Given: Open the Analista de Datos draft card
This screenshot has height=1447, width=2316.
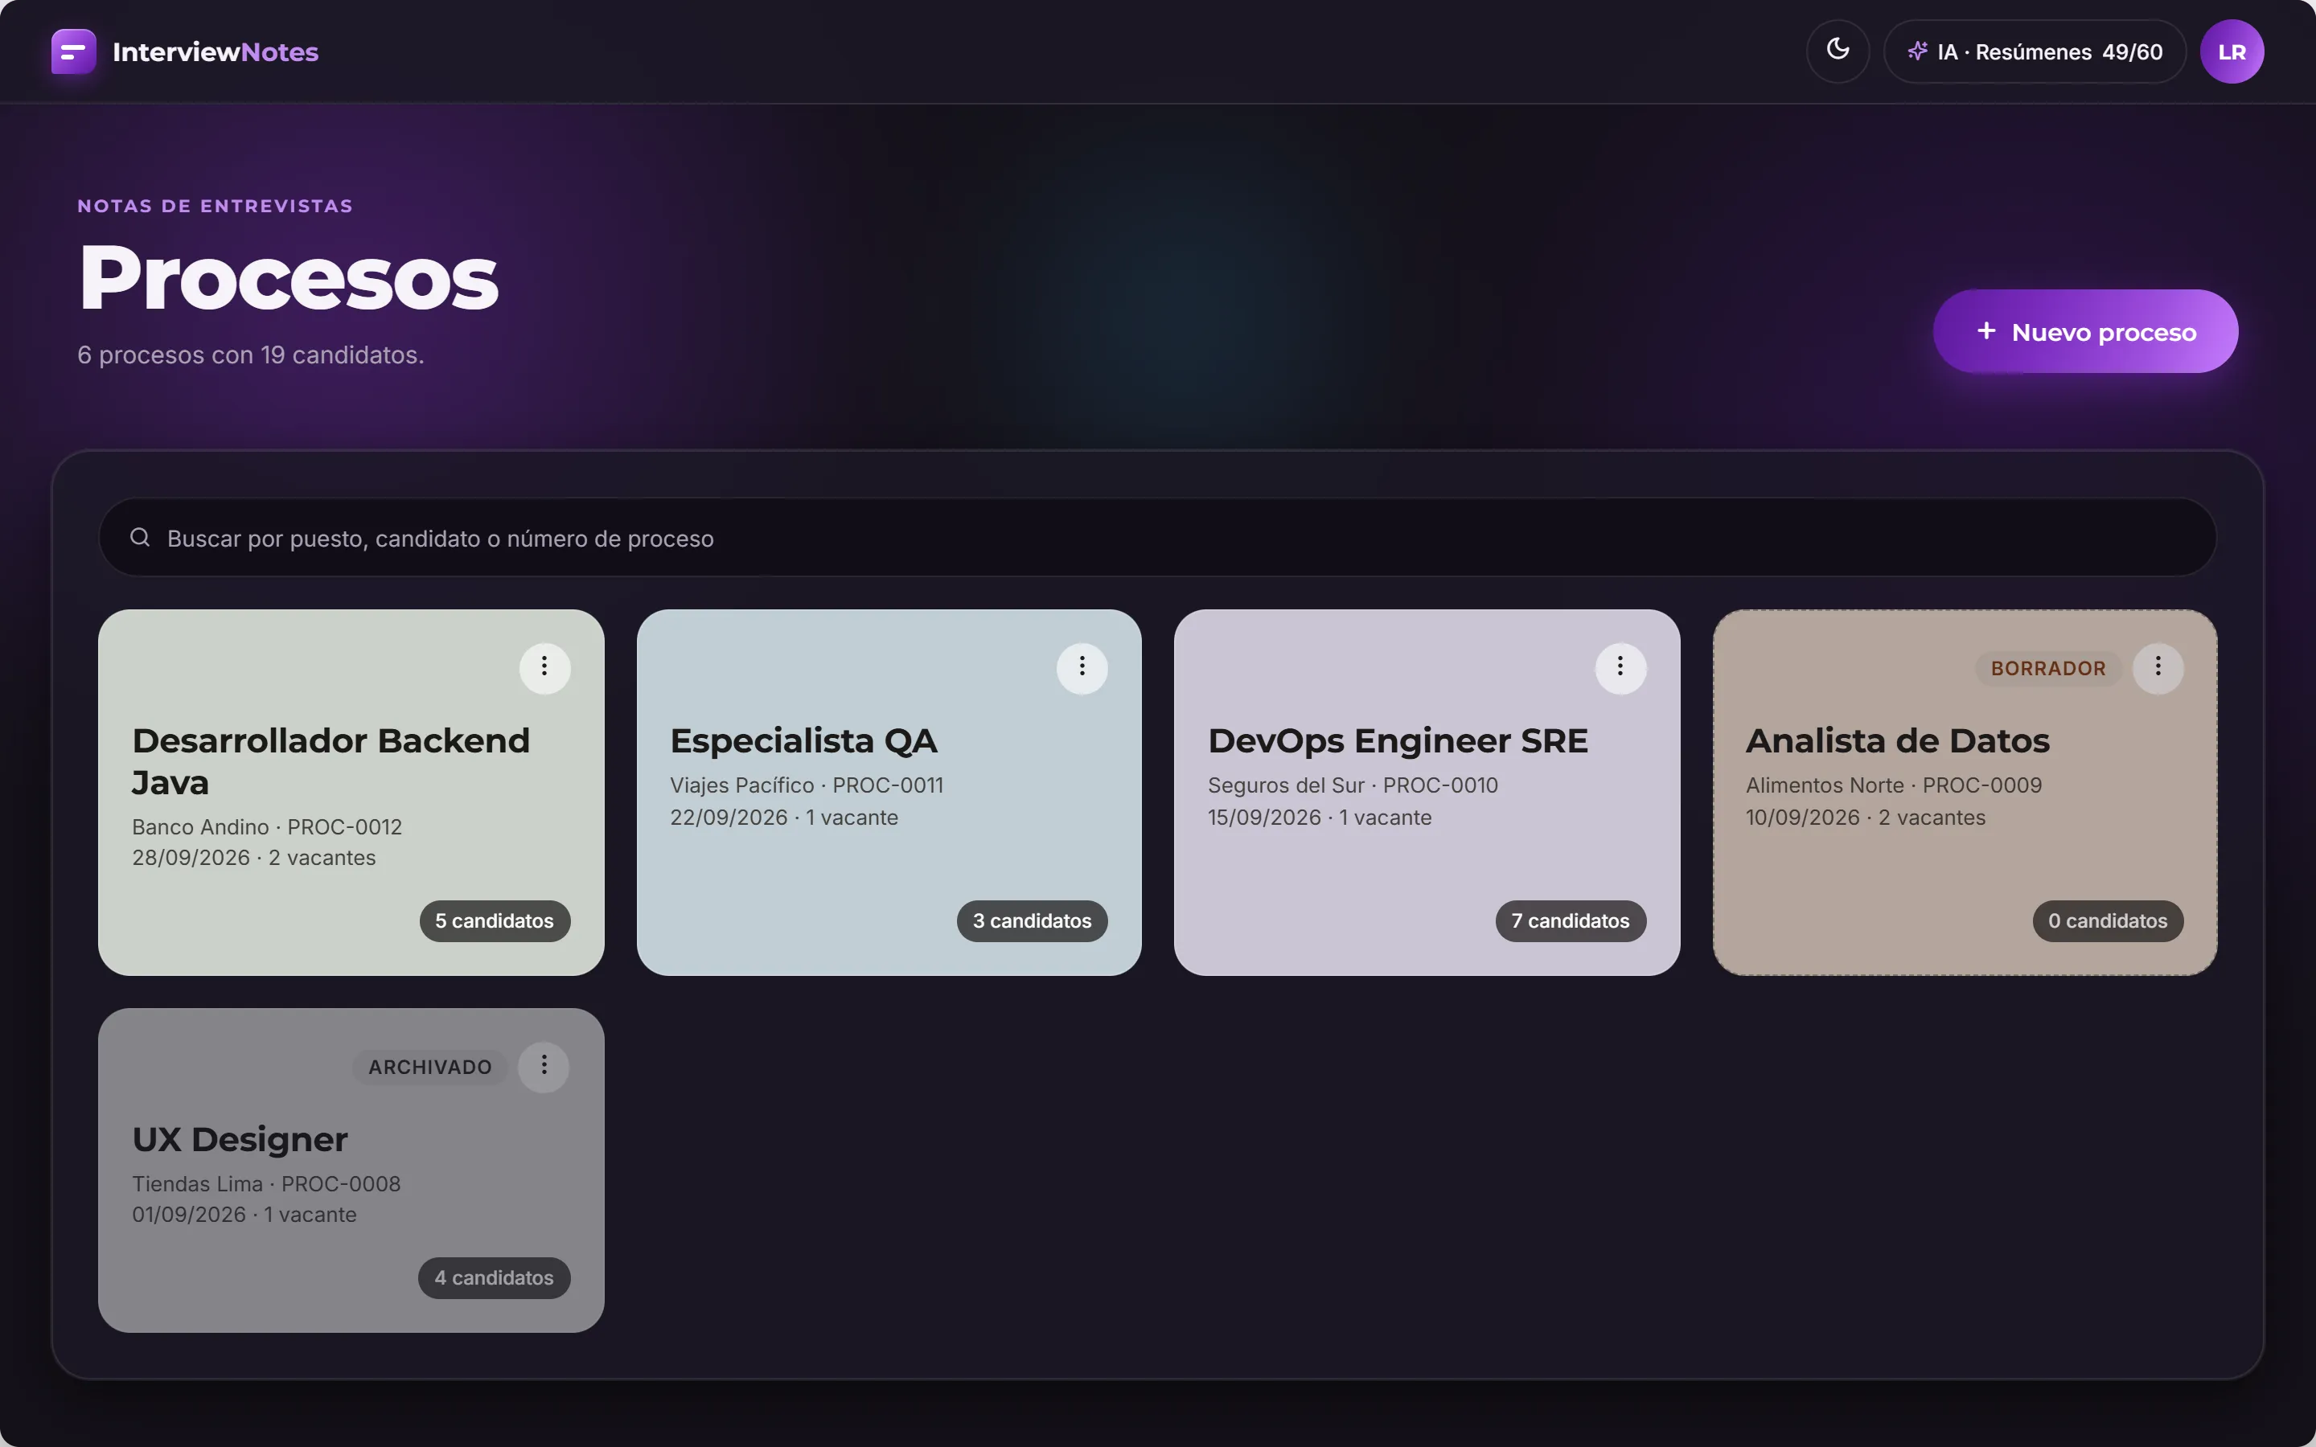Looking at the screenshot, I should tap(1965, 793).
